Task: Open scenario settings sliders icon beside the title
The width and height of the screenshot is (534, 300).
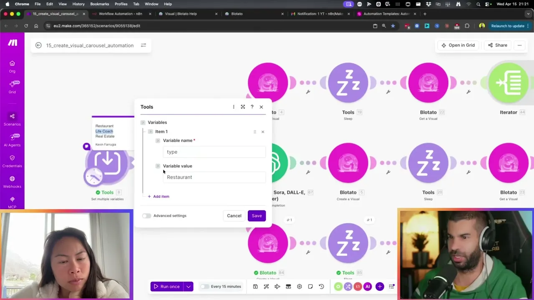Action: click(x=144, y=45)
